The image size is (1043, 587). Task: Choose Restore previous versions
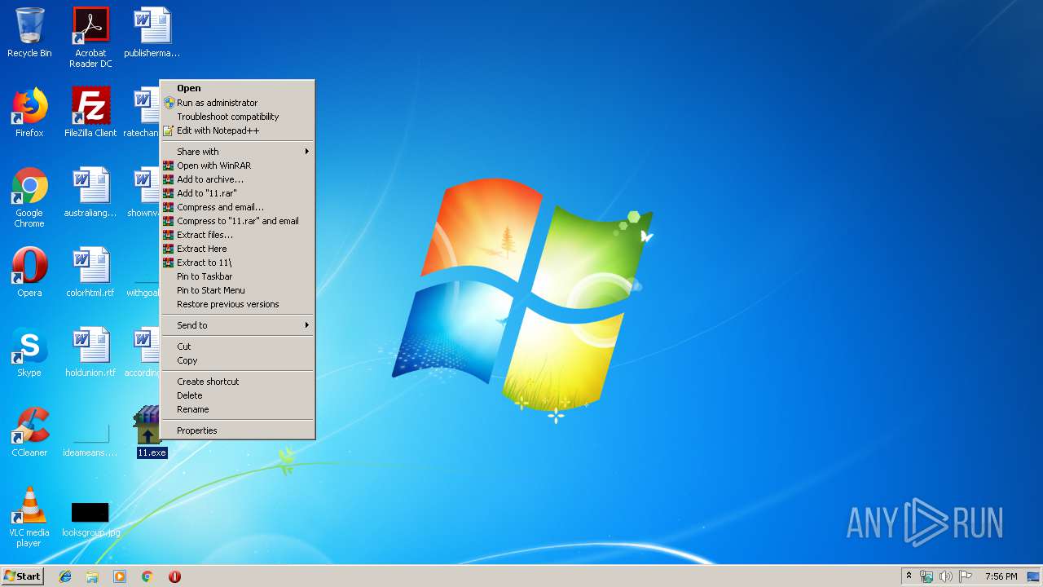pos(237,304)
